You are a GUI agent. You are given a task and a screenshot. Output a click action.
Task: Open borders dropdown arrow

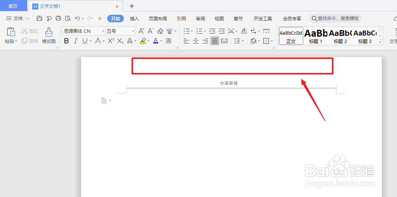(272, 41)
